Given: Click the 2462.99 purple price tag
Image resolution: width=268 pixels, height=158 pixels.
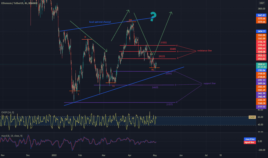Looking at the screenshot, I should [261, 93].
